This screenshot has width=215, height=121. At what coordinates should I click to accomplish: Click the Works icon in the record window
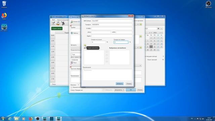[72, 33]
